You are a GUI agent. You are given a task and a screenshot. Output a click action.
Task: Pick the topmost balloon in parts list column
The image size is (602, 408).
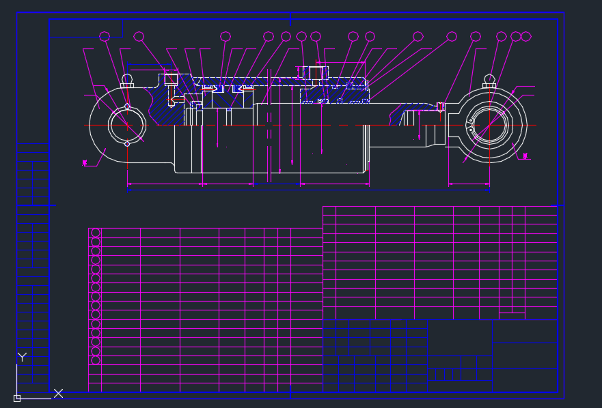tap(96, 233)
